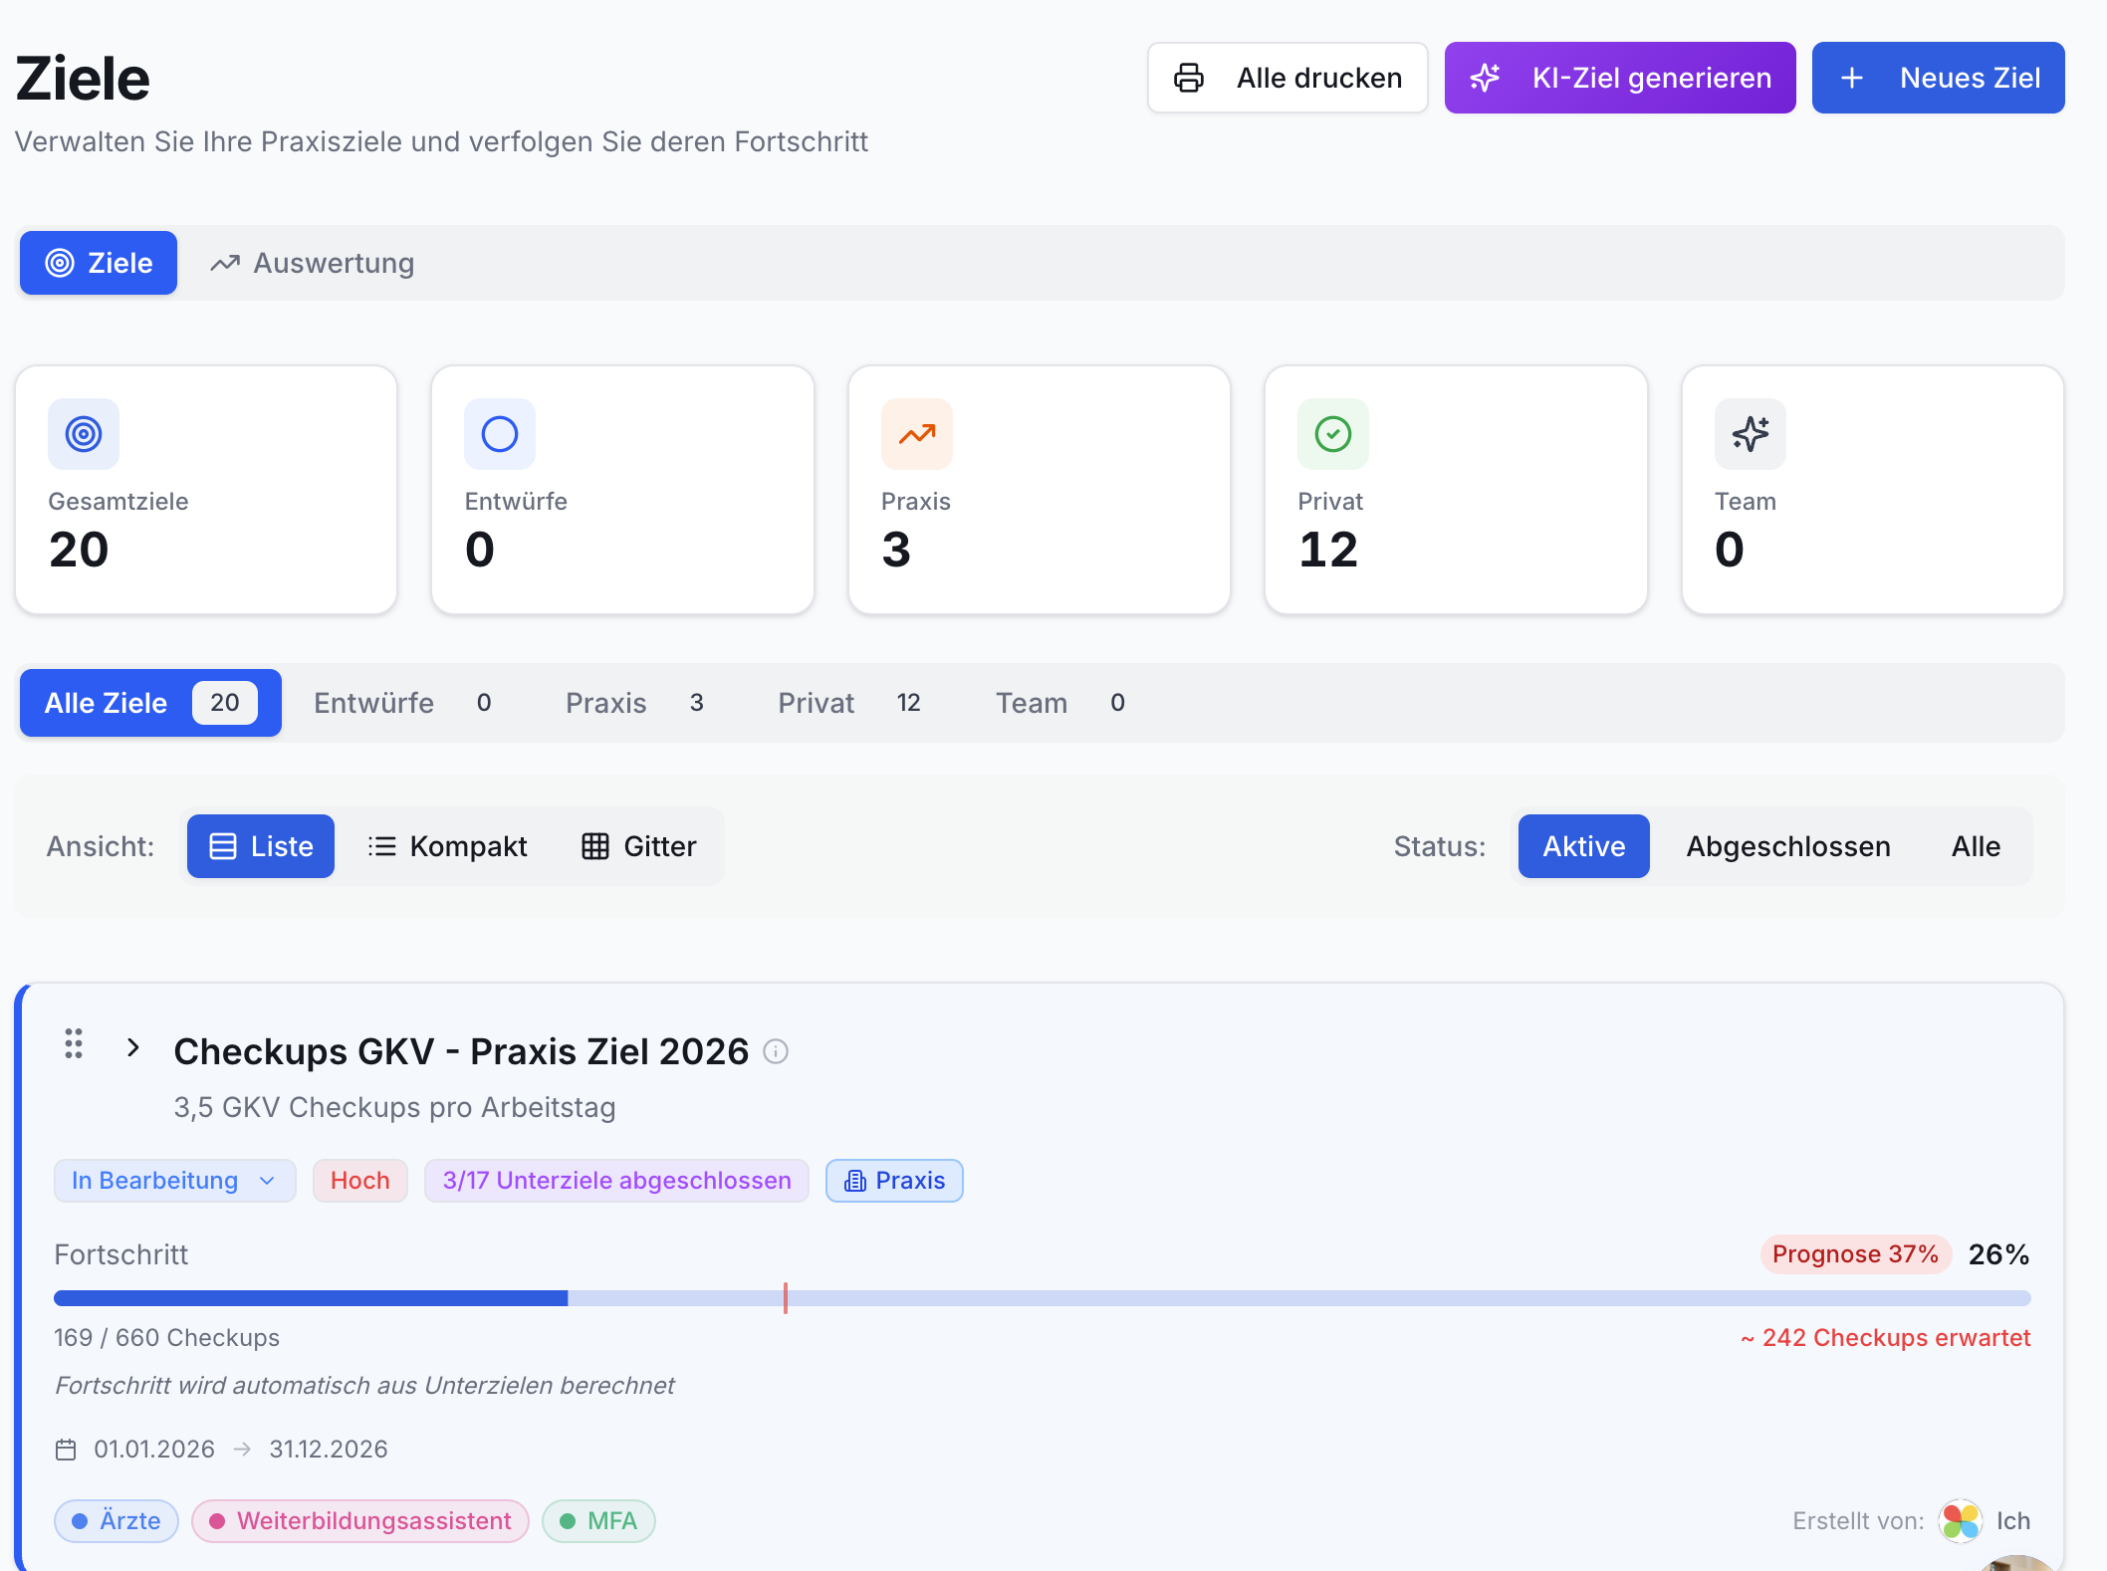Select the Alle Ziele filter tab
The image size is (2107, 1571).
(x=150, y=703)
